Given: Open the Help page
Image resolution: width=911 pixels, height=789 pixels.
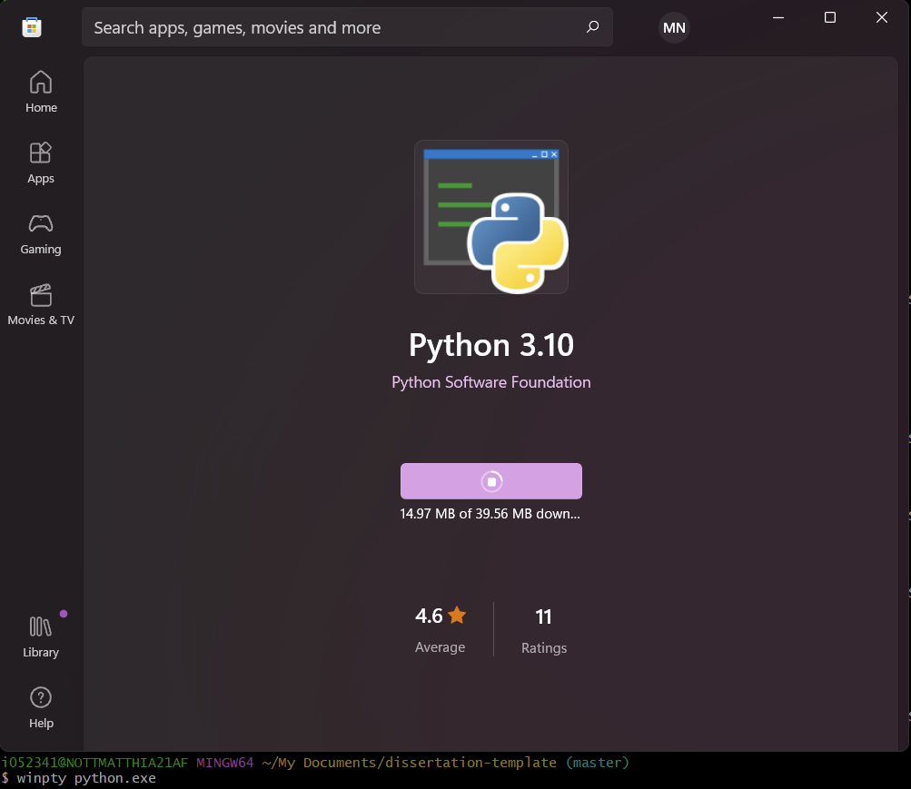Looking at the screenshot, I should tap(41, 707).
